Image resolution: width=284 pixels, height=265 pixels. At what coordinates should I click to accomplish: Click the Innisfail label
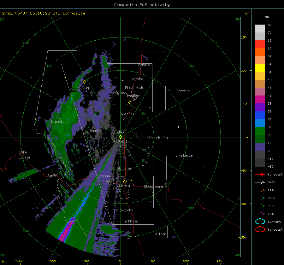(x=127, y=114)
